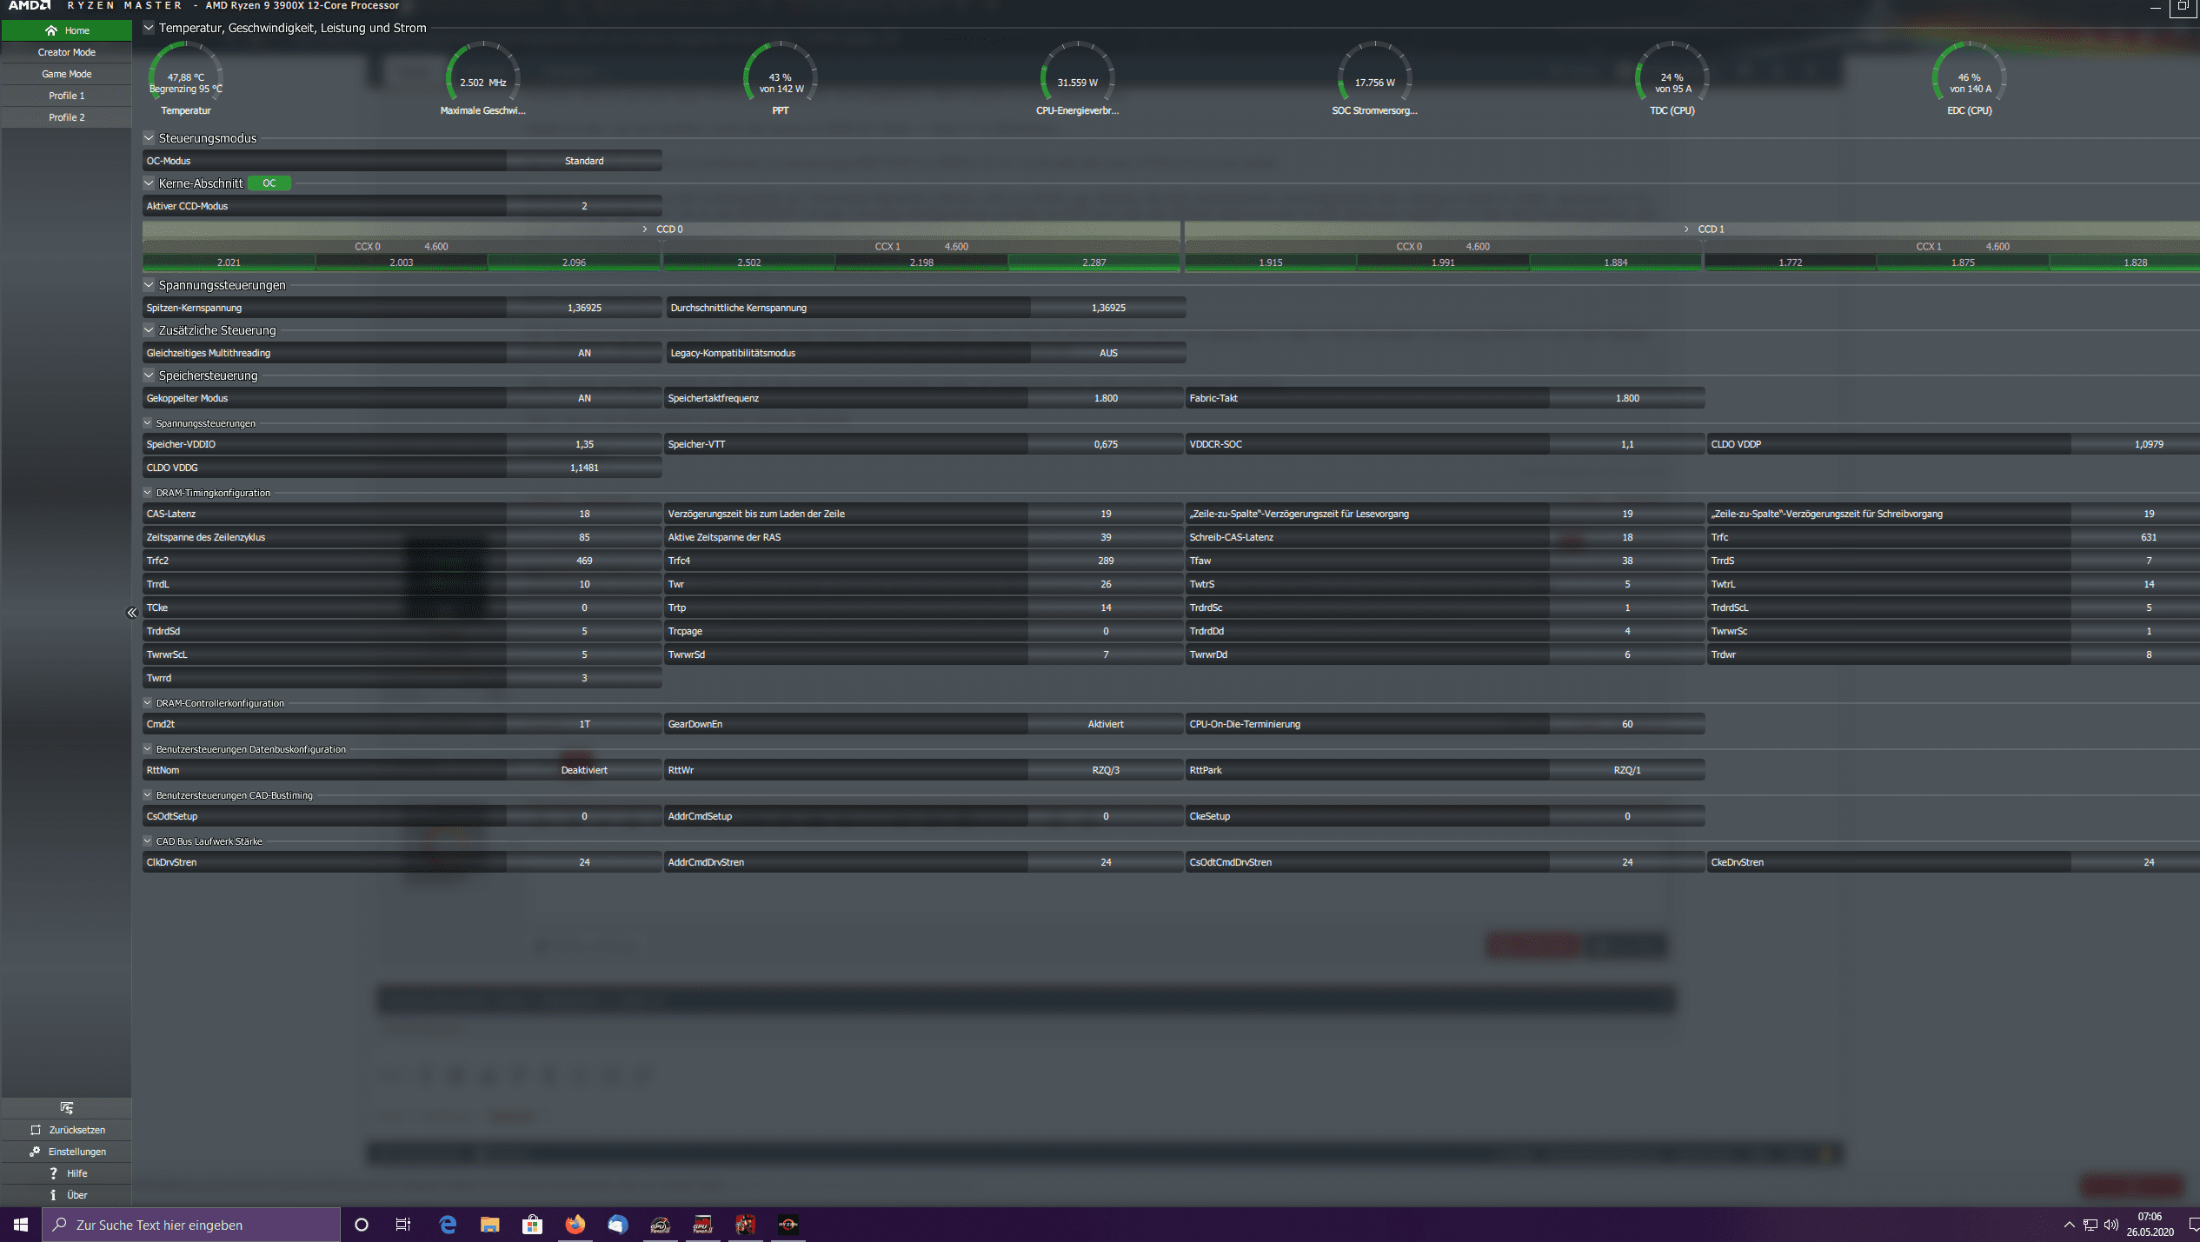Viewport: 2200px width, 1242px height.
Task: Open the Action Center notification icon
Action: coord(2193,1225)
